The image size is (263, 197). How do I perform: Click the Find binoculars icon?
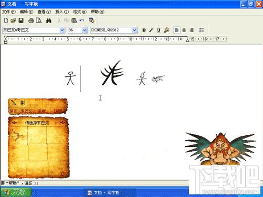pos(49,21)
